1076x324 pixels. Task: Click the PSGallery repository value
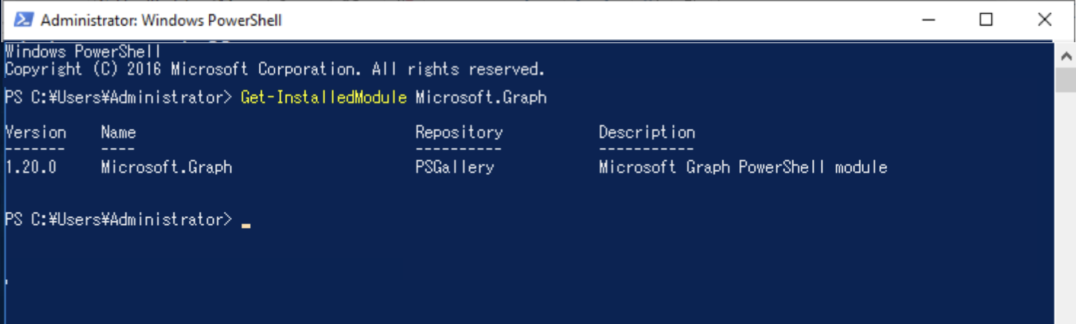click(x=455, y=167)
